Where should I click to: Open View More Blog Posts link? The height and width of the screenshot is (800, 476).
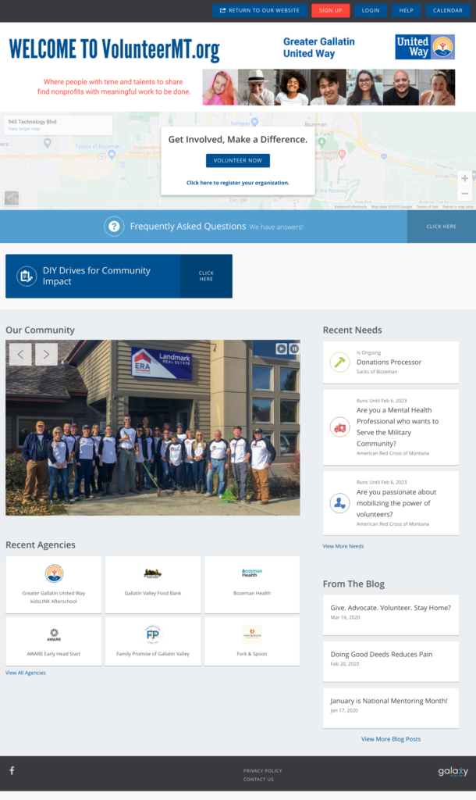391,739
